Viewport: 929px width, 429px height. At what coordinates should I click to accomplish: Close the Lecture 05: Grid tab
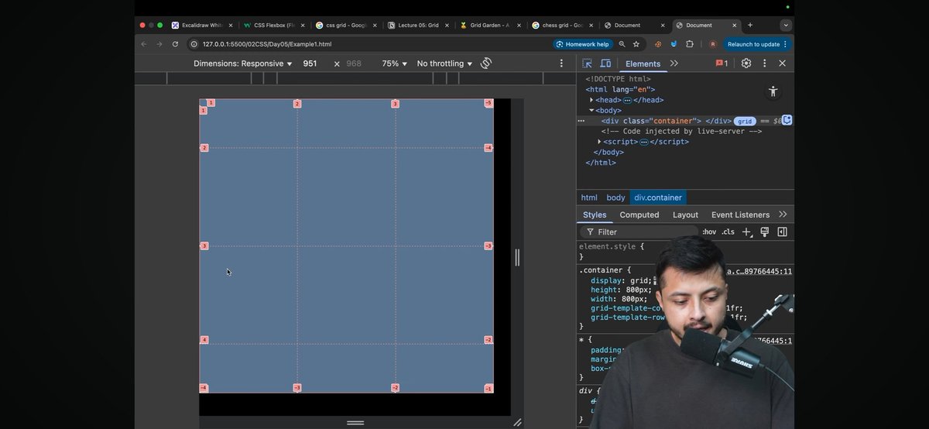pos(447,25)
